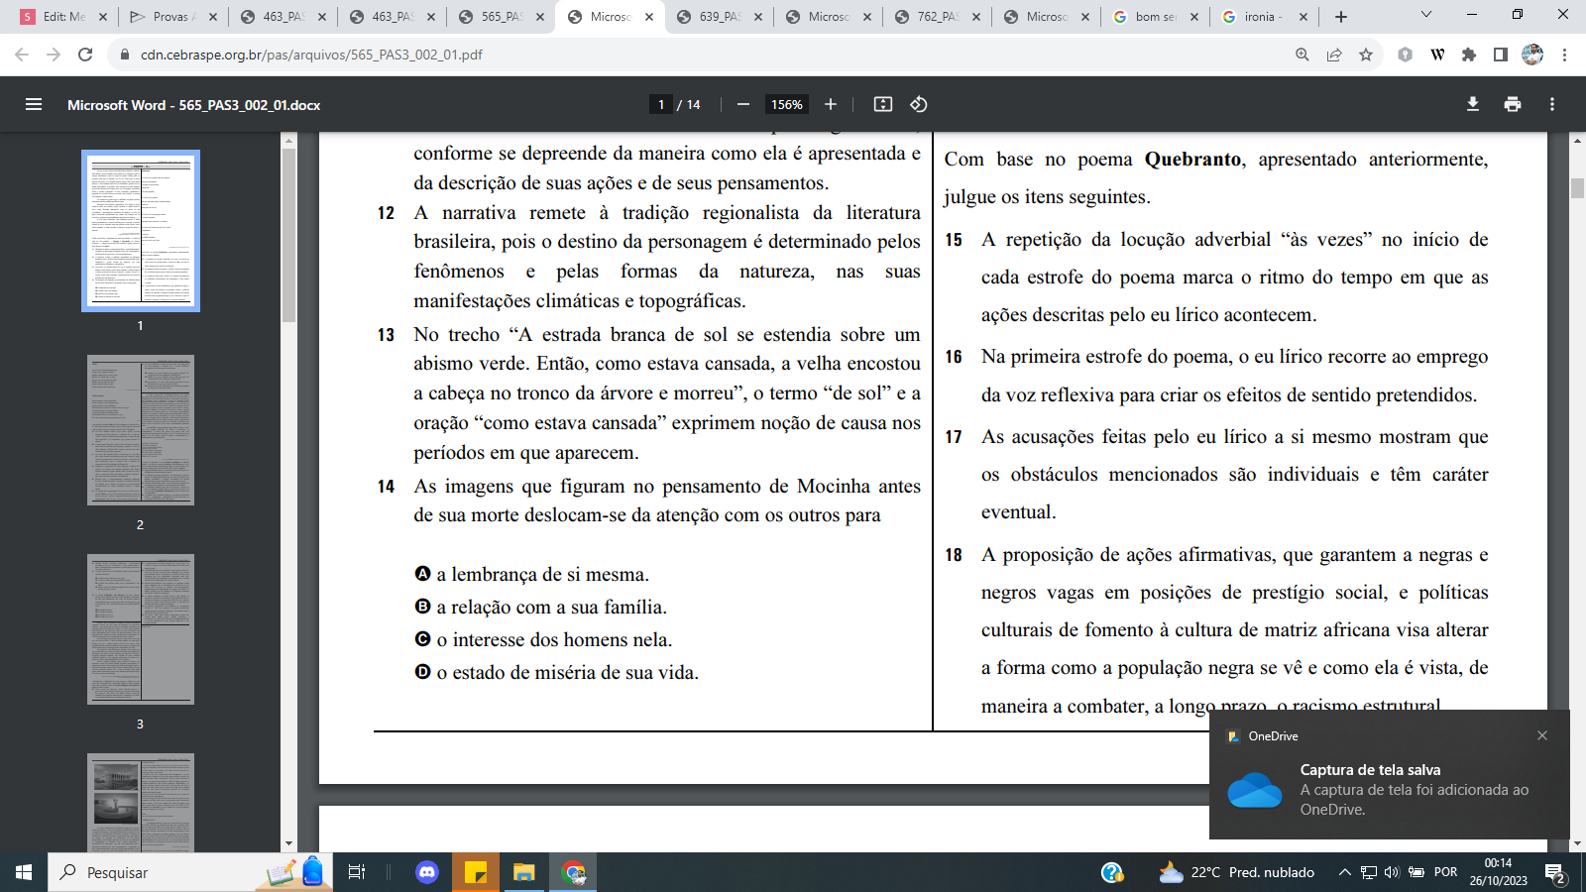Open the Windows Start menu
The image size is (1586, 892).
[x=24, y=872]
